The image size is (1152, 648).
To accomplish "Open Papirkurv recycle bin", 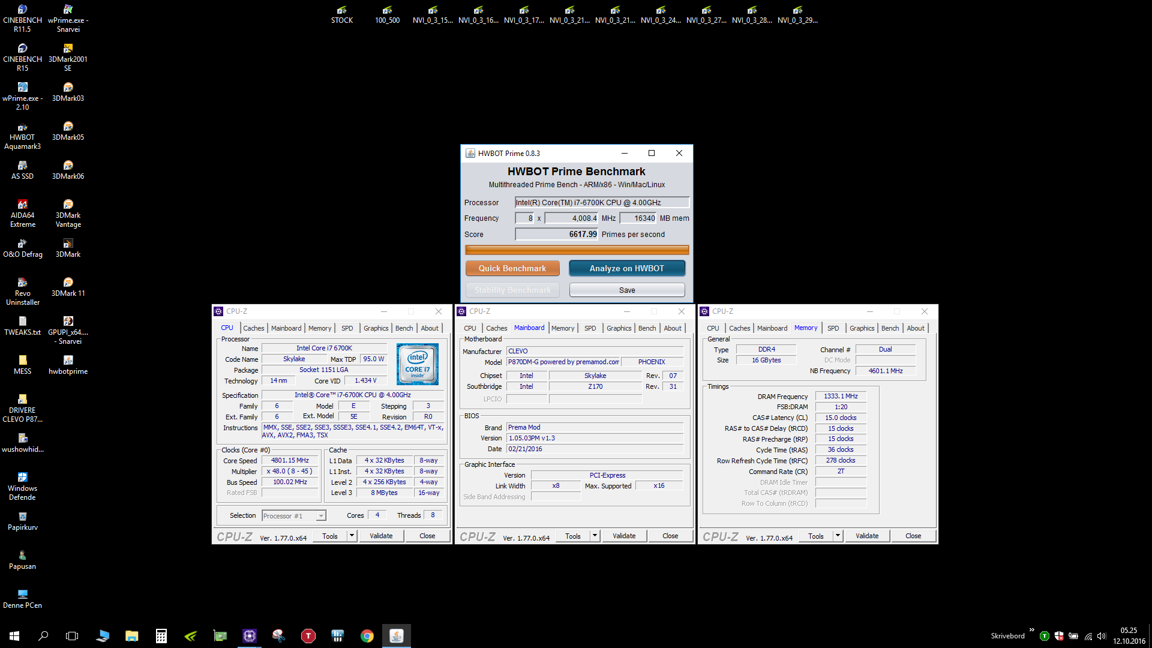I will (x=22, y=521).
